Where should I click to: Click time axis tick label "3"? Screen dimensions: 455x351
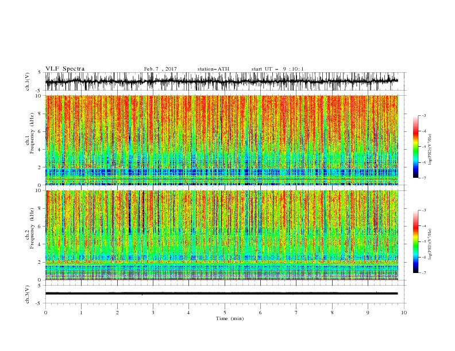153,313
